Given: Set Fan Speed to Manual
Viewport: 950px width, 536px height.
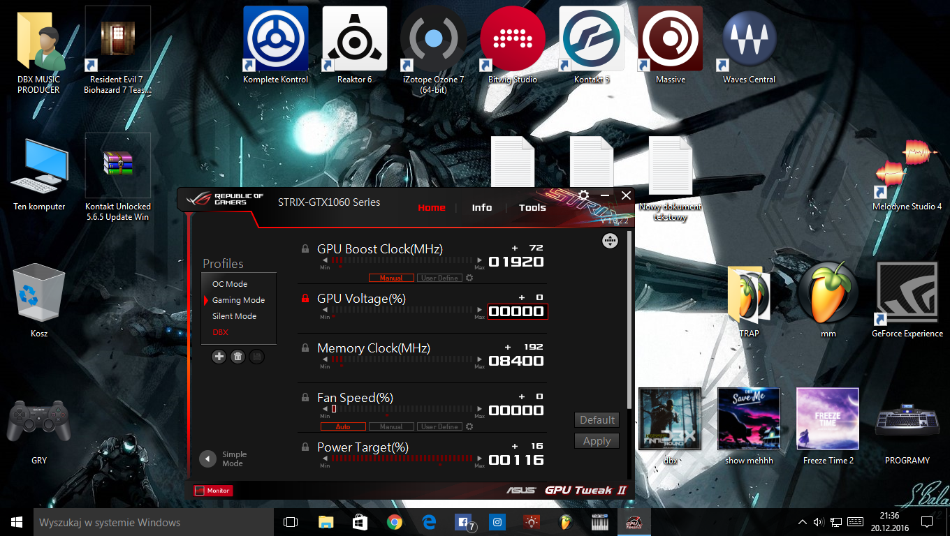Looking at the screenshot, I should coord(391,426).
